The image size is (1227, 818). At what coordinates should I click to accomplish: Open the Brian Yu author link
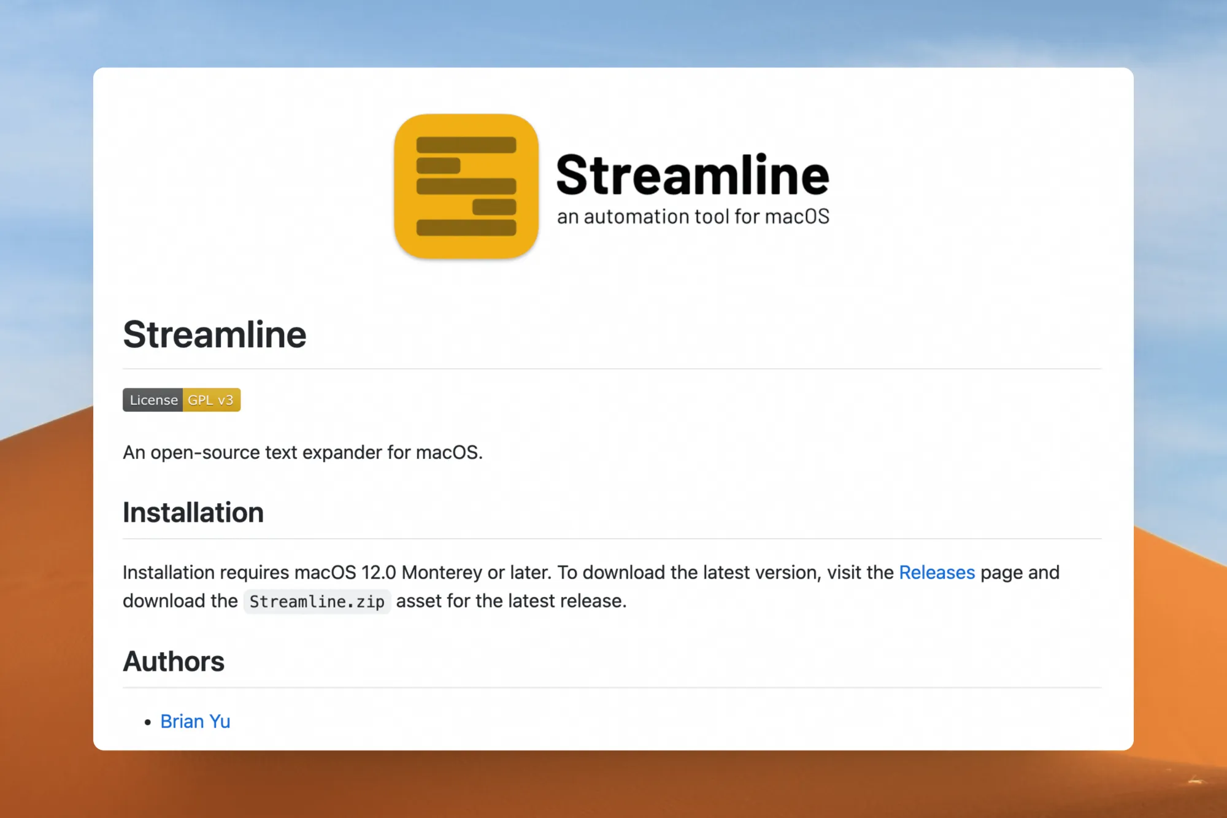point(195,722)
